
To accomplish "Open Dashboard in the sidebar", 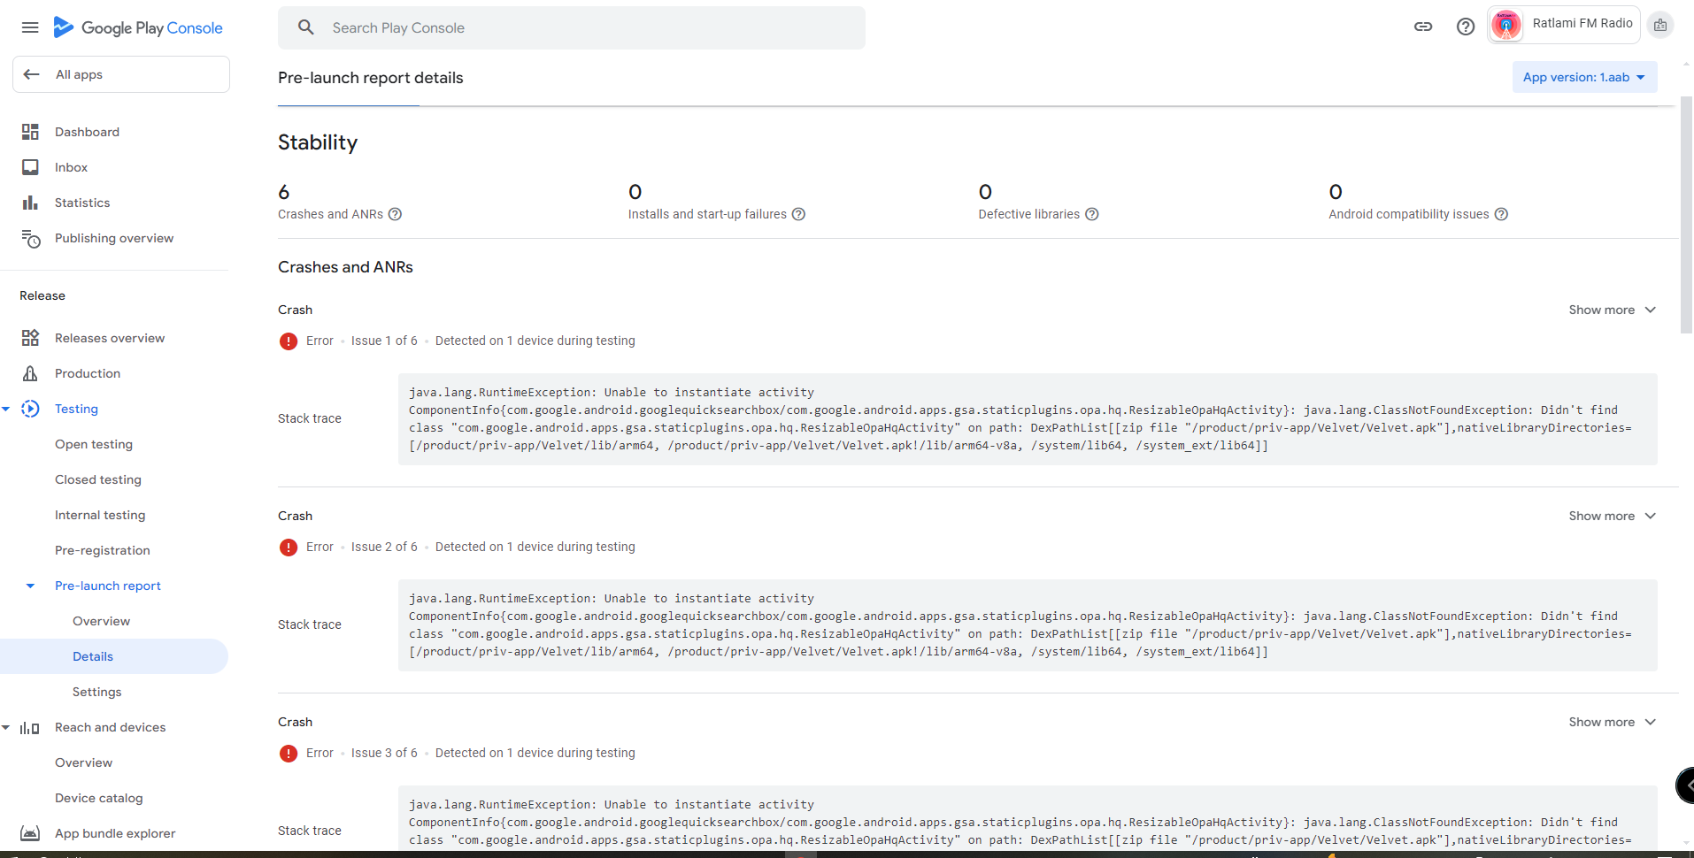I will coord(87,132).
